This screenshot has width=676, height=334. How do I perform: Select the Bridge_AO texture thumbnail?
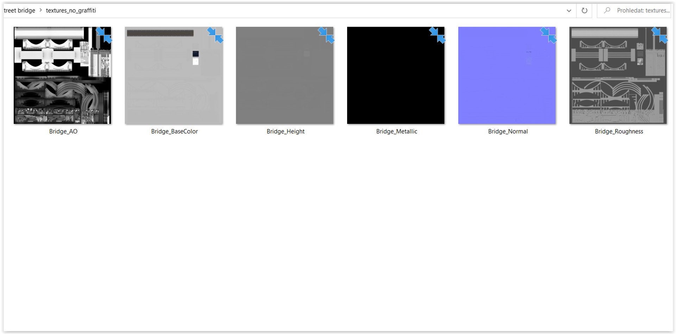[x=62, y=75]
